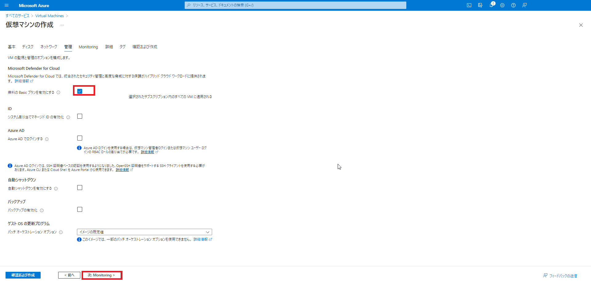Click feedback person icon at bottom right
This screenshot has height=285, width=591.
(545, 275)
